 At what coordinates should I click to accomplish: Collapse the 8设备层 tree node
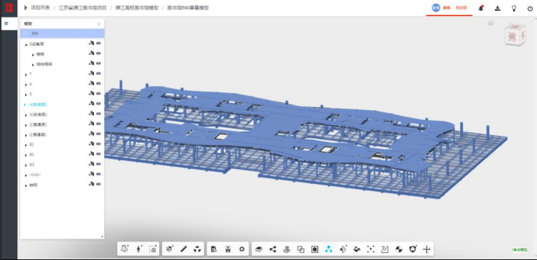point(26,45)
